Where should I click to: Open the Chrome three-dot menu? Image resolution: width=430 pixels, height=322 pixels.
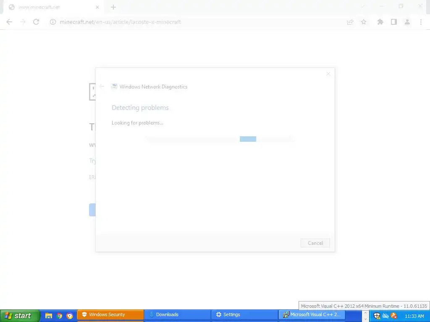click(x=421, y=22)
